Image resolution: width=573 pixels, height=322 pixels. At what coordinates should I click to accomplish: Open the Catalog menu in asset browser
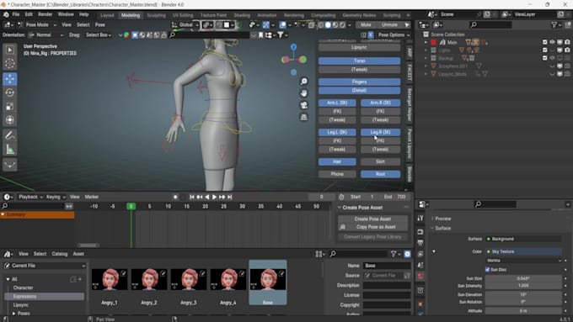click(60, 254)
